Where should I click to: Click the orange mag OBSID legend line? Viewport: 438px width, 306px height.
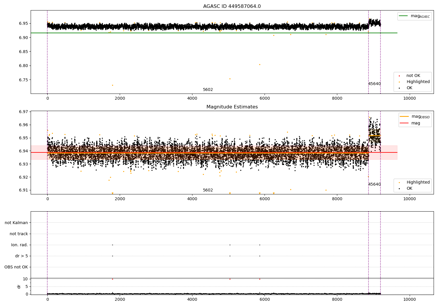pyautogui.click(x=404, y=117)
